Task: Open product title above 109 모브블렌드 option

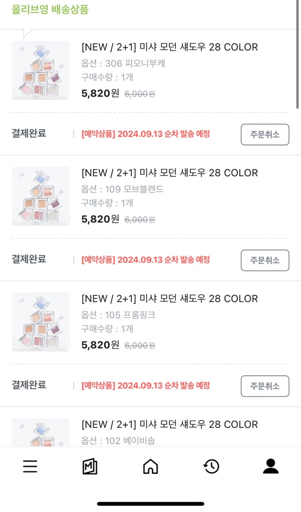Action: point(169,173)
